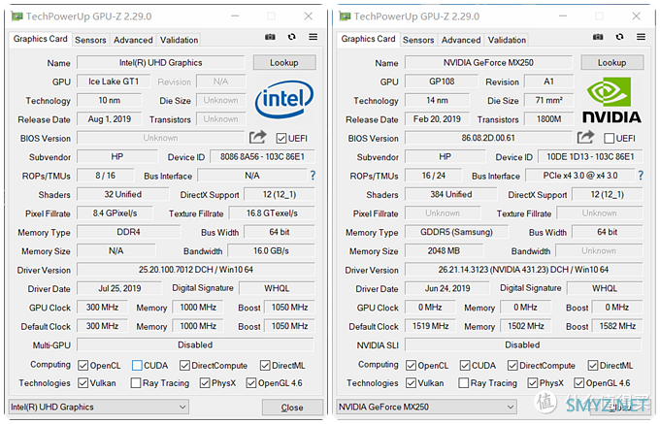Click Device ID field 10DE 1D13 - 103C 86E1
The width and height of the screenshot is (660, 424).
tap(590, 156)
